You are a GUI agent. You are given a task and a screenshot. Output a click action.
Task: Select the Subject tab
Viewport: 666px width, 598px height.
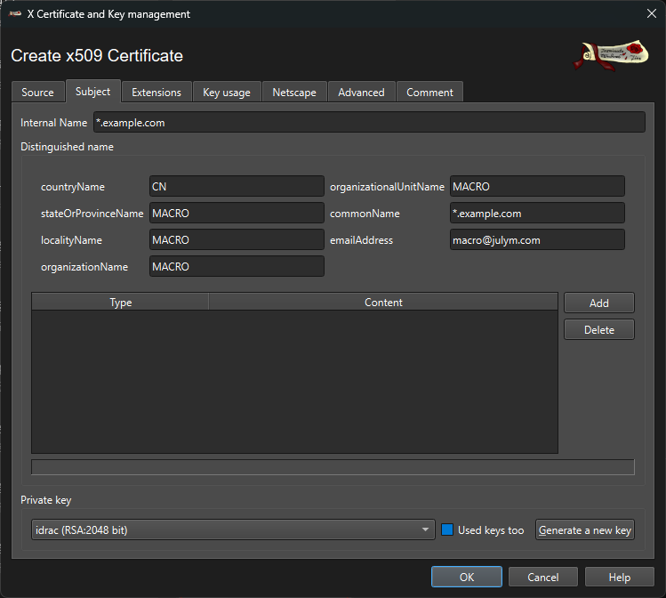pos(93,92)
